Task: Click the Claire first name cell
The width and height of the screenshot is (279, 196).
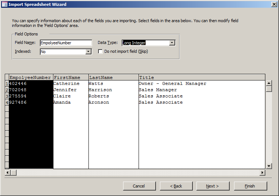Action: (71, 96)
